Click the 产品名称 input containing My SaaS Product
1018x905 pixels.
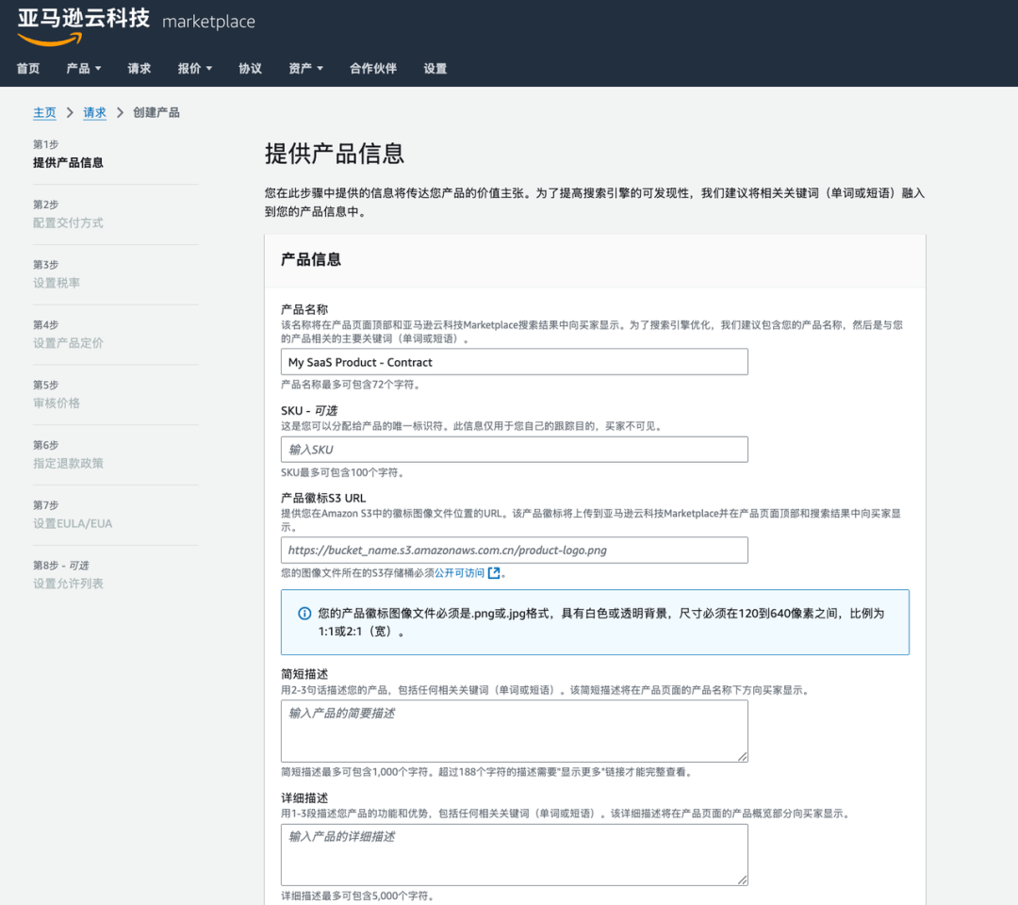pyautogui.click(x=514, y=361)
